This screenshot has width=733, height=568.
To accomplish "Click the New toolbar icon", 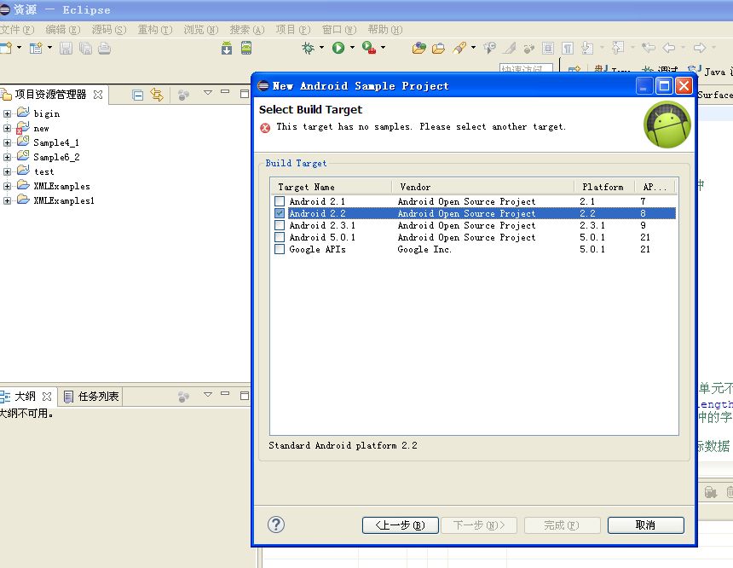I will click(6, 48).
